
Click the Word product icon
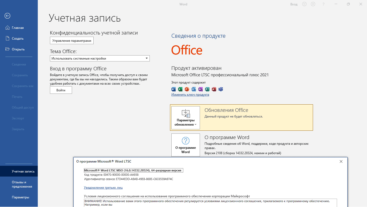[174, 89]
